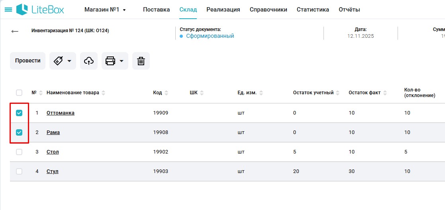445x210 pixels.
Task: Open the Оттоманка product link
Action: (61, 113)
